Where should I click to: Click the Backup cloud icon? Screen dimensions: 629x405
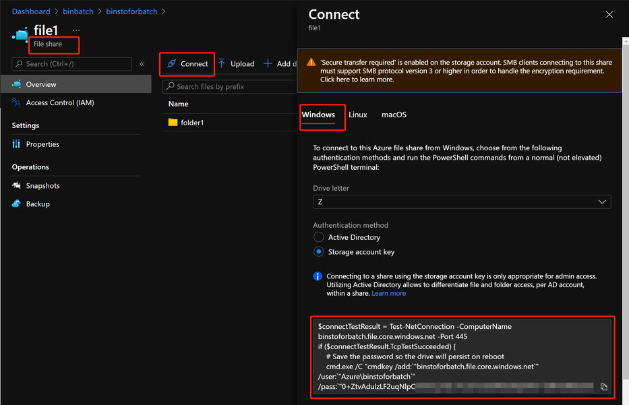(16, 204)
